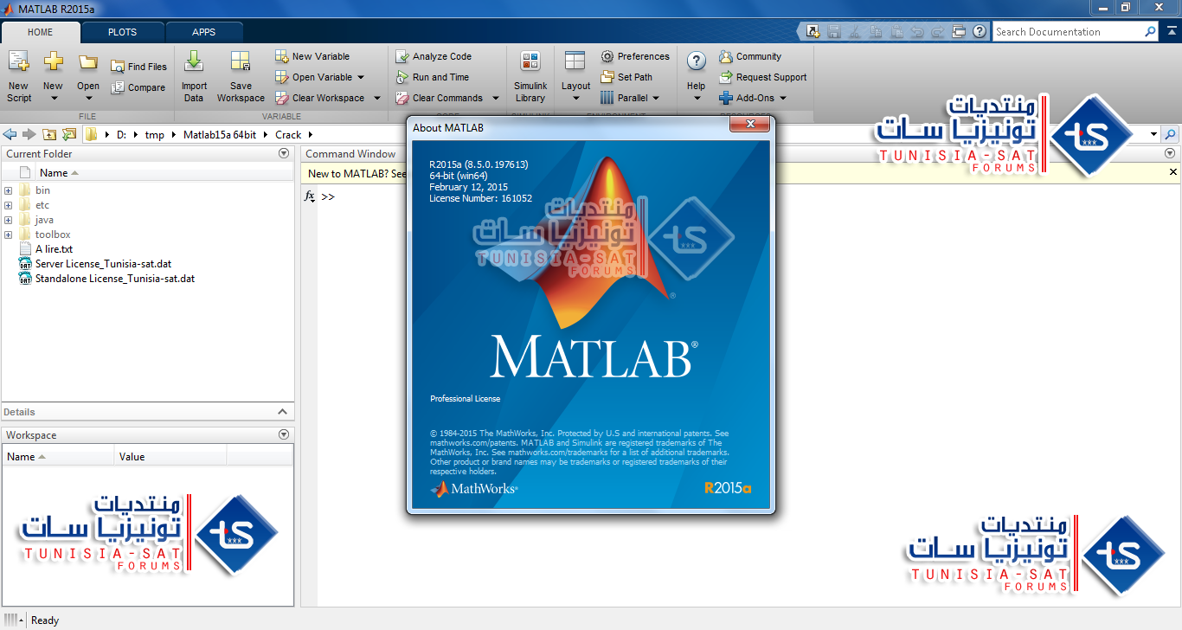This screenshot has height=630, width=1182.
Task: Switch to the APPS tab
Action: click(204, 32)
